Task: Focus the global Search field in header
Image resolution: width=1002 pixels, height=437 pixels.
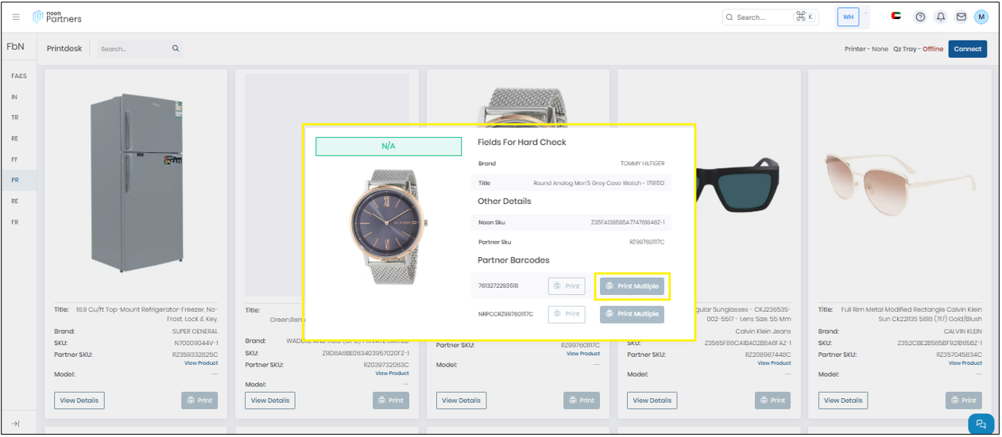Action: tap(763, 17)
